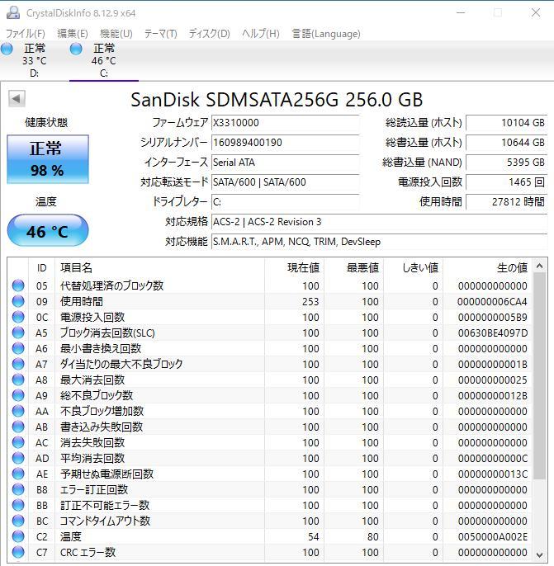The height and width of the screenshot is (566, 554).
Task: Click the 生の値 column header
Action: [488, 268]
